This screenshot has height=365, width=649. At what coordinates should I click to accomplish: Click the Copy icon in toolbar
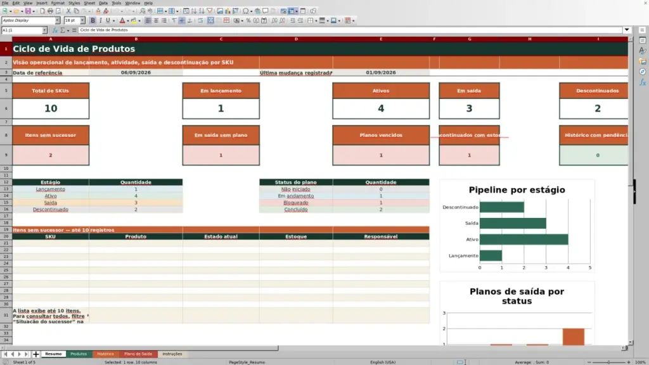76,11
